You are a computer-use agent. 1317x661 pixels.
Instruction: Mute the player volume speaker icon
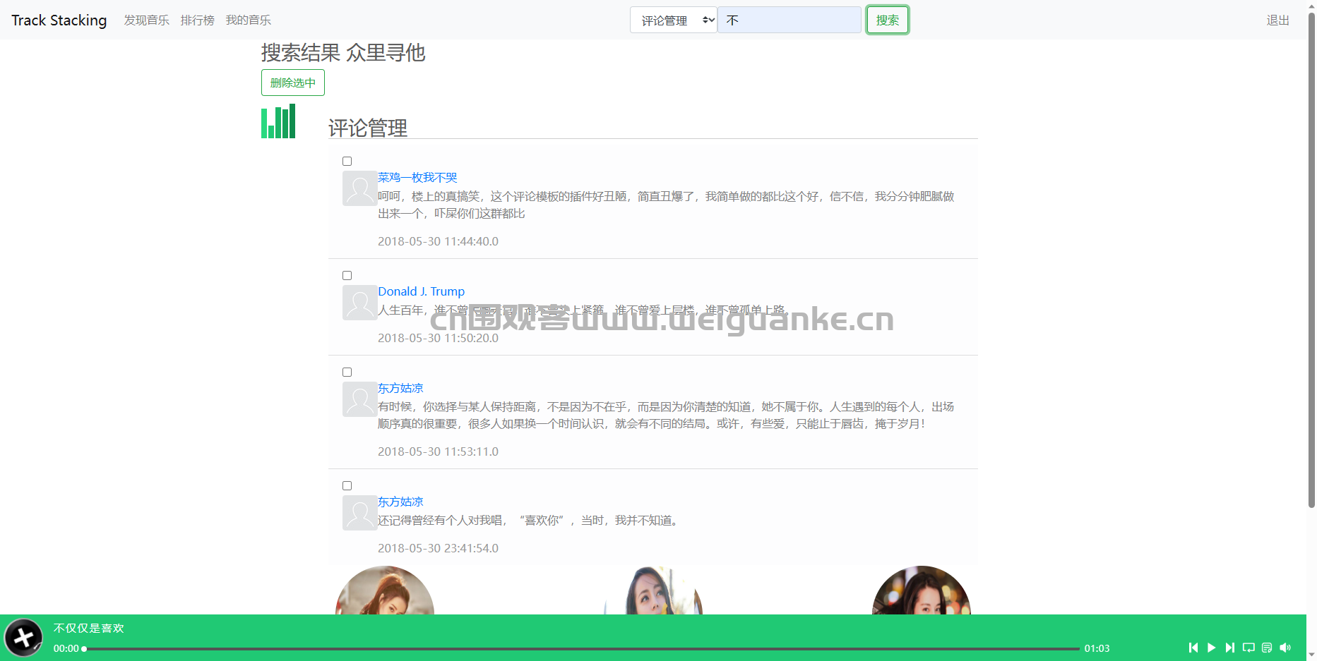1285,648
